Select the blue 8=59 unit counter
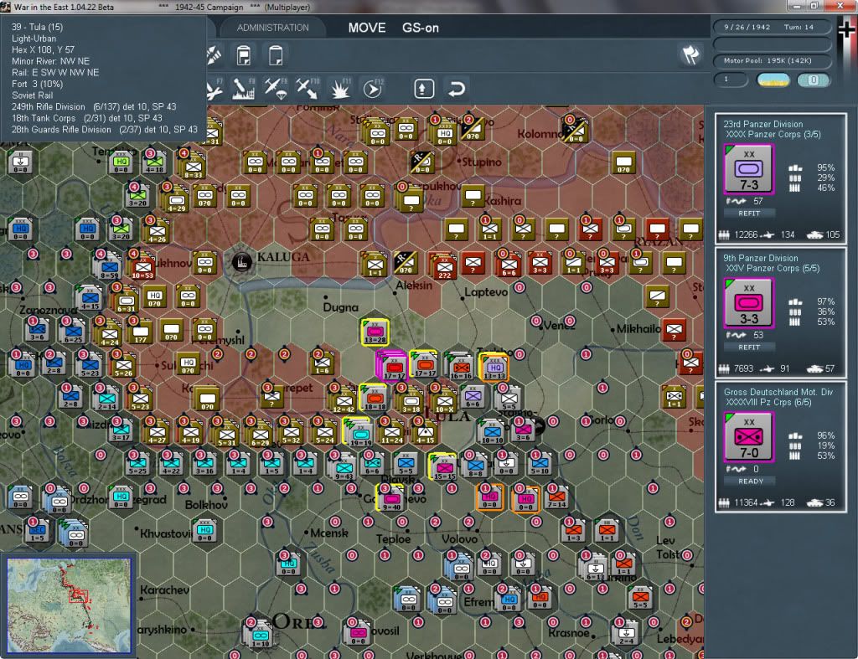 click(109, 267)
